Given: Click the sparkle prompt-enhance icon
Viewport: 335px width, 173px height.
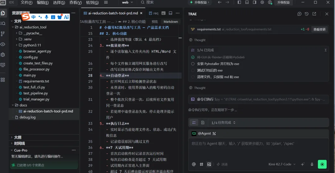Looking at the screenshot, I should tap(302, 164).
